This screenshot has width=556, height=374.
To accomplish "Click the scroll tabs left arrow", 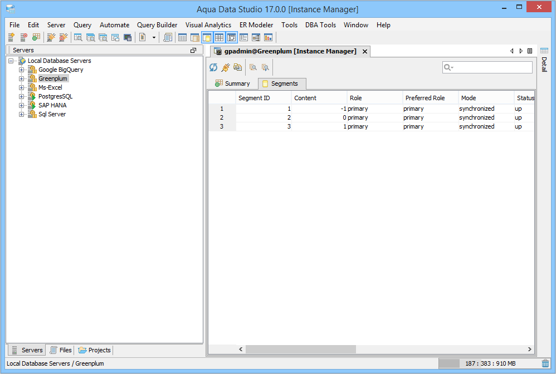I will (511, 51).
